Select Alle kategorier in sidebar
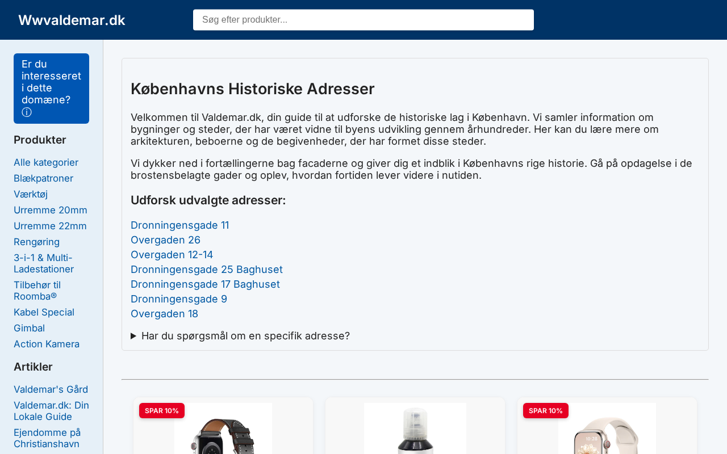Screen dimensions: 727x454 46,162
